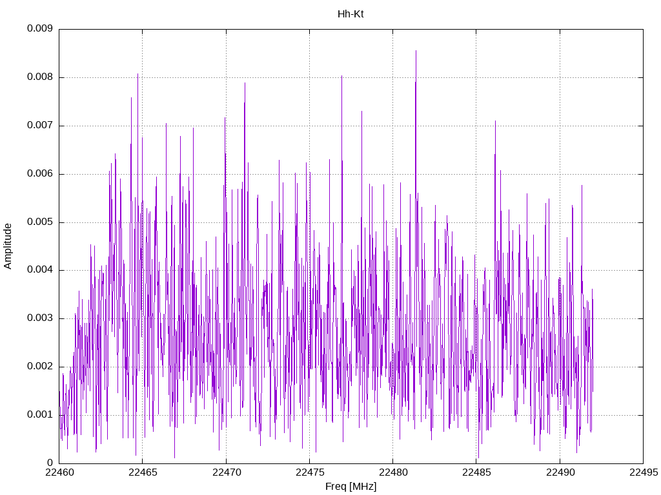Click the 22495 x-axis tick label
Screen dimensions: 661x495
pos(644,472)
